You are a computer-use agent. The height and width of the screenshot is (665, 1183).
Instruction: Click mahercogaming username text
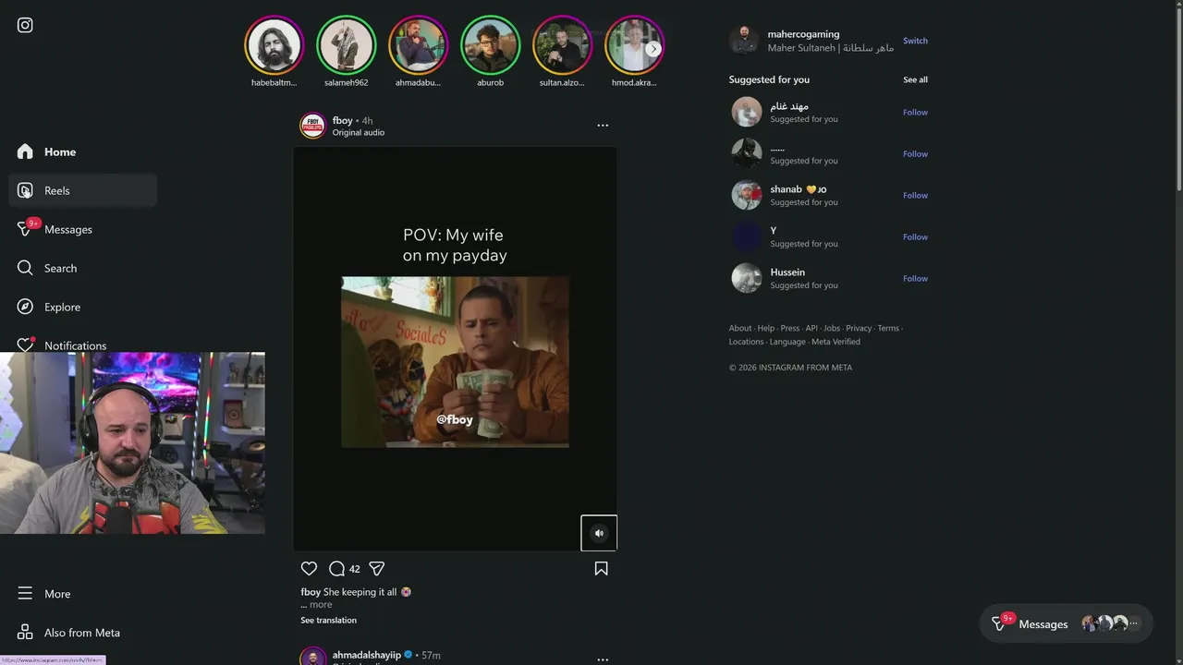pos(803,34)
